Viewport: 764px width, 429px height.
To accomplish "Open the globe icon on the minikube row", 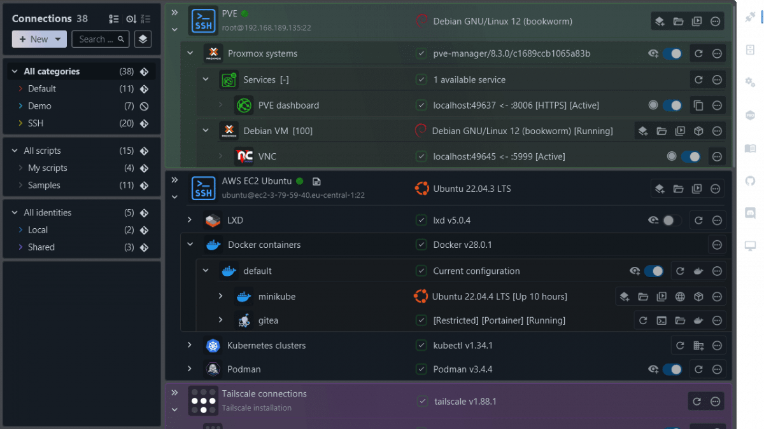I will [680, 296].
